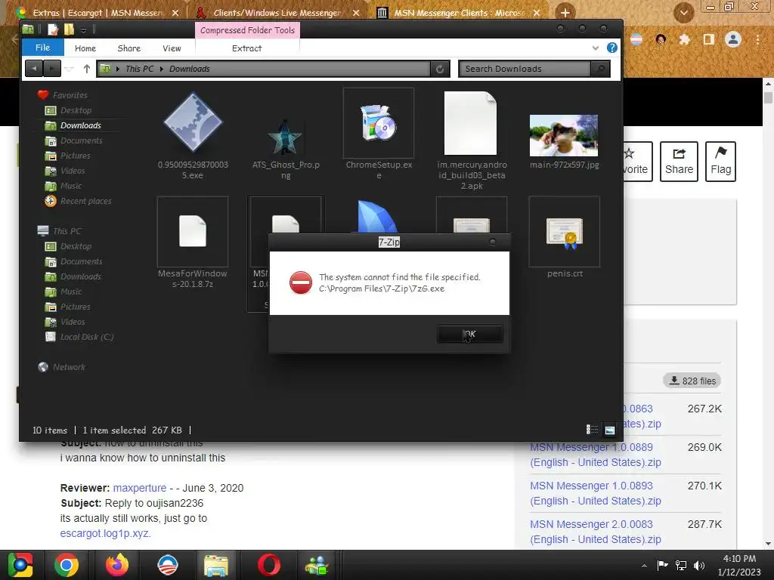
Task: Select Downloads under Favorites
Action: pos(80,126)
